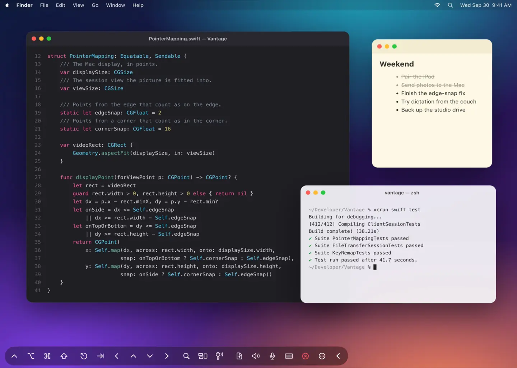Open the Edit menu
The height and width of the screenshot is (368, 517).
coord(60,5)
